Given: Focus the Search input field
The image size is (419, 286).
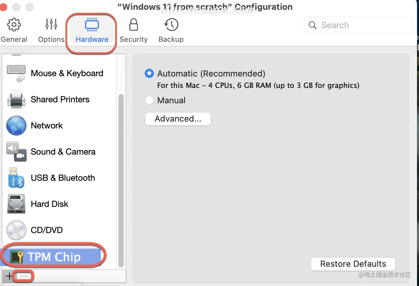Looking at the screenshot, I should 358,25.
